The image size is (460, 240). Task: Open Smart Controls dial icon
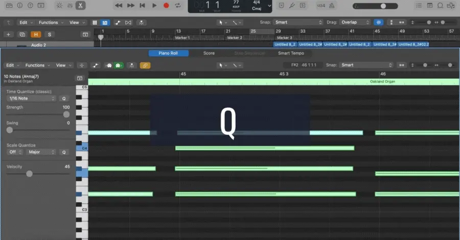click(x=59, y=5)
